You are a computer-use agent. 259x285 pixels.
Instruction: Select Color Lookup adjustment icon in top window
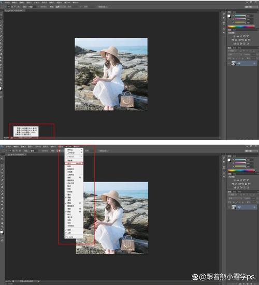coord(249,40)
